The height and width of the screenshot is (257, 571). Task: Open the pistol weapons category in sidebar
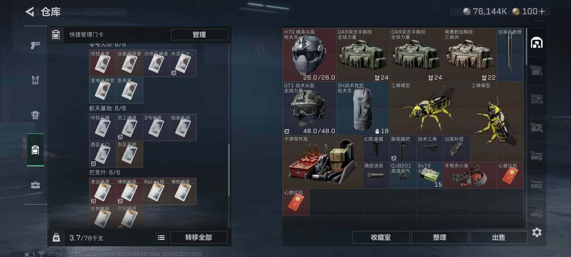(x=35, y=45)
